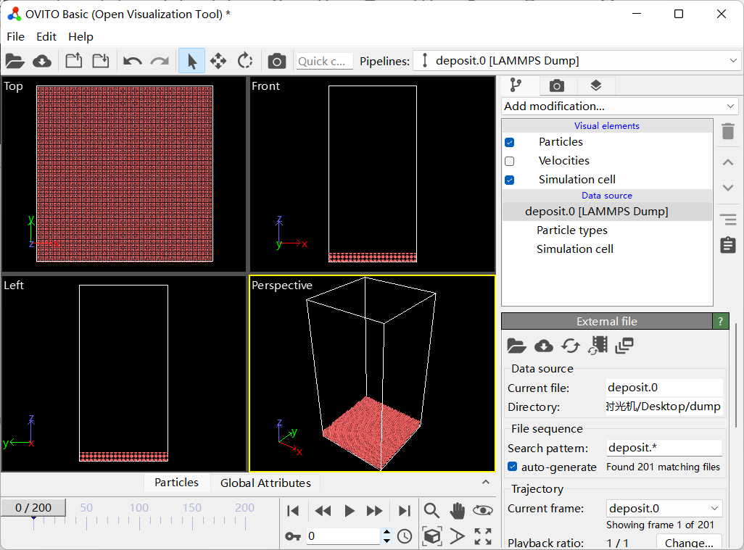The width and height of the screenshot is (744, 550).
Task: Load file from remote URL toolbar icon
Action: coord(42,61)
